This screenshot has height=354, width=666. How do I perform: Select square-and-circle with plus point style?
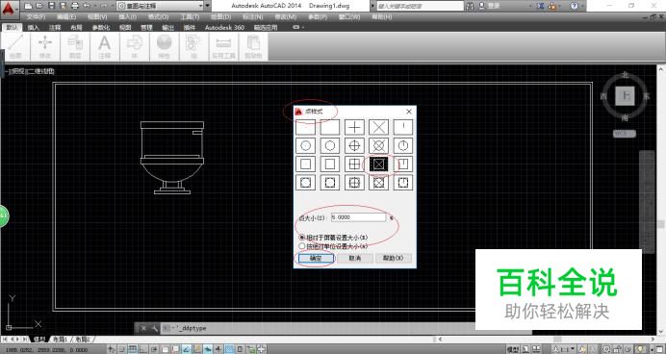pyautogui.click(x=354, y=183)
